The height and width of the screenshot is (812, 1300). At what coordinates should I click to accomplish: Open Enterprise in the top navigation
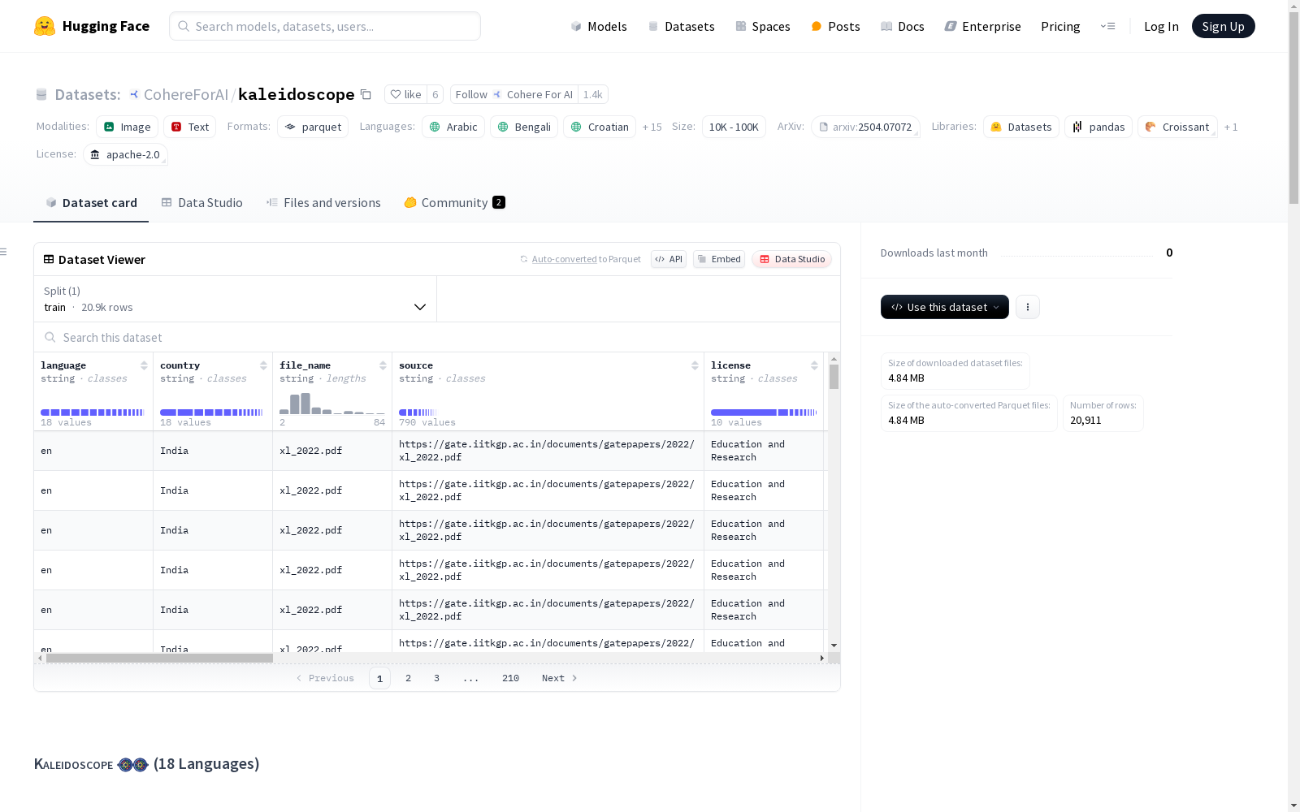tap(982, 26)
